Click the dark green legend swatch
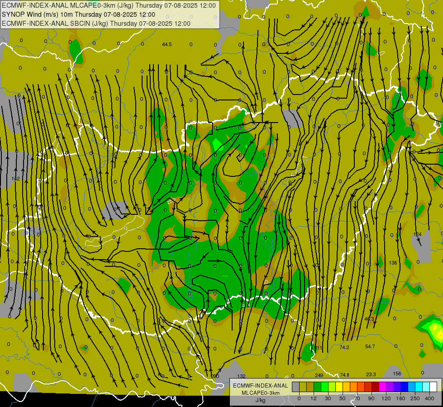This screenshot has width=443, height=407. [318, 387]
